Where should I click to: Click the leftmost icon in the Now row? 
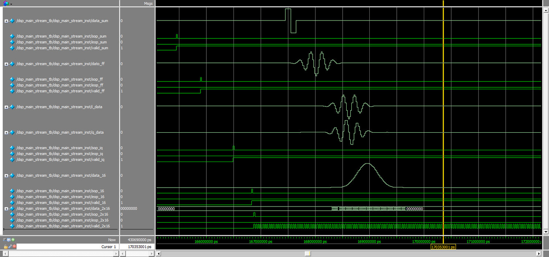click(x=5, y=240)
